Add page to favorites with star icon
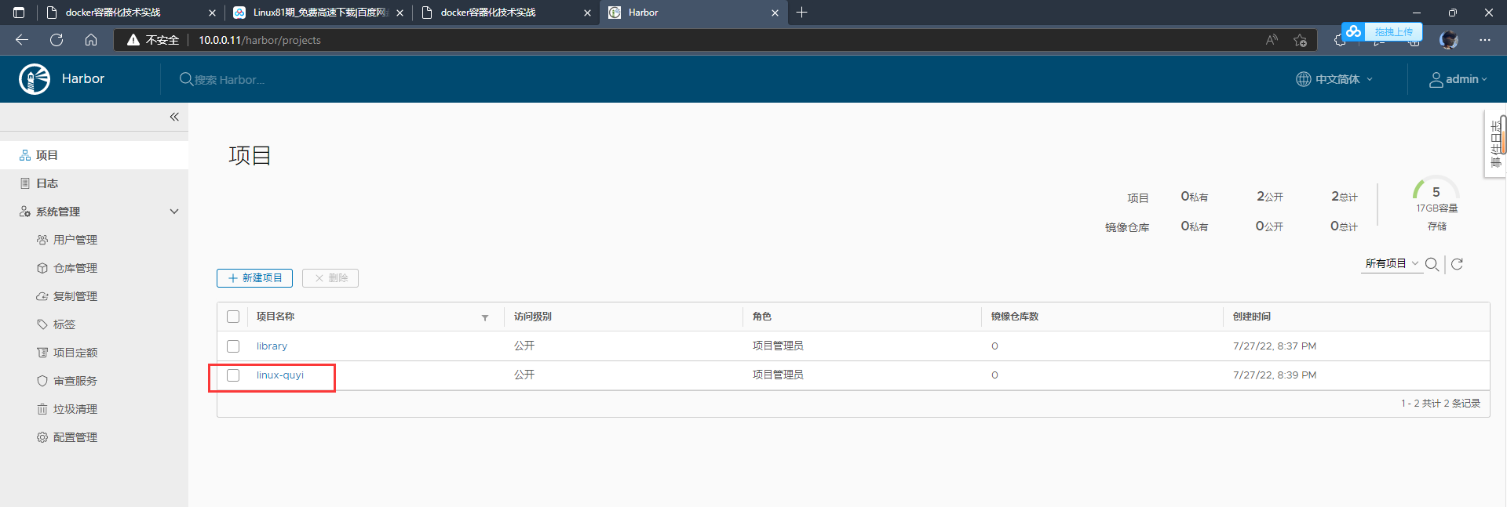1507x507 pixels. pos(1300,40)
